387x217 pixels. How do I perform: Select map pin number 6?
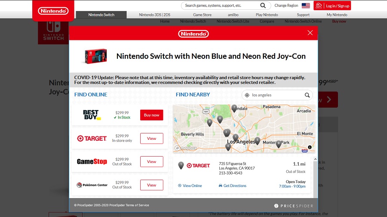click(220, 119)
